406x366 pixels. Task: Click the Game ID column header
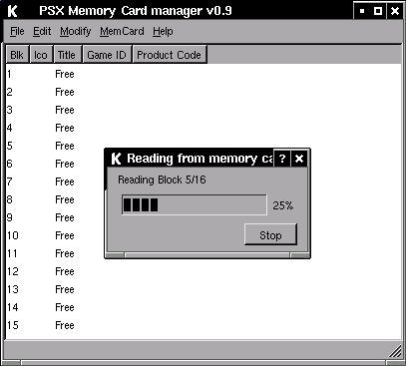tap(107, 55)
